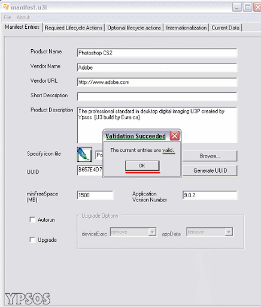Click the manifest.u3i window title icon
Viewport: 261px width, 307px height.
pyautogui.click(x=6, y=7)
